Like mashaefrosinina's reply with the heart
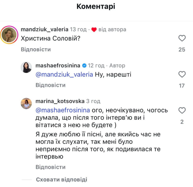Screen dimensions: 193x187 [x=182, y=74]
